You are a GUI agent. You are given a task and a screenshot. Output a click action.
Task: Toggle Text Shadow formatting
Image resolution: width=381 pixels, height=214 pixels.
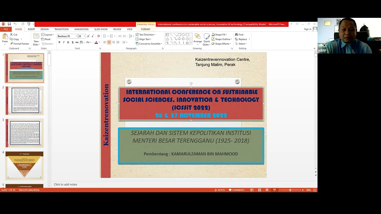(x=72, y=43)
